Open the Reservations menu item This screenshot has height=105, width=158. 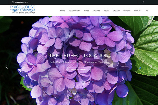[74, 11]
